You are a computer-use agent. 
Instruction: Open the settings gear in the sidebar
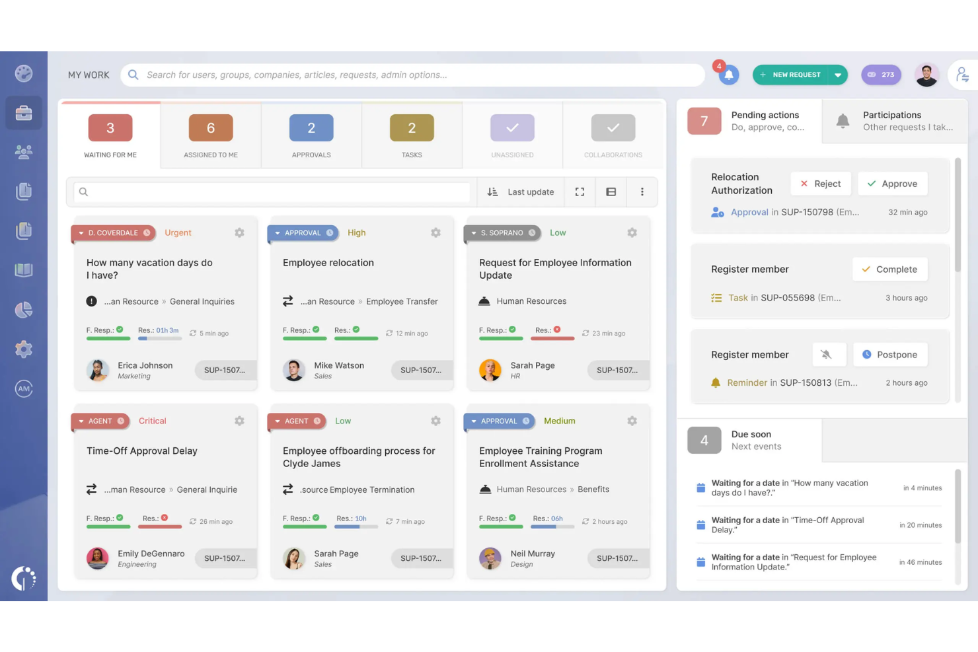24,349
